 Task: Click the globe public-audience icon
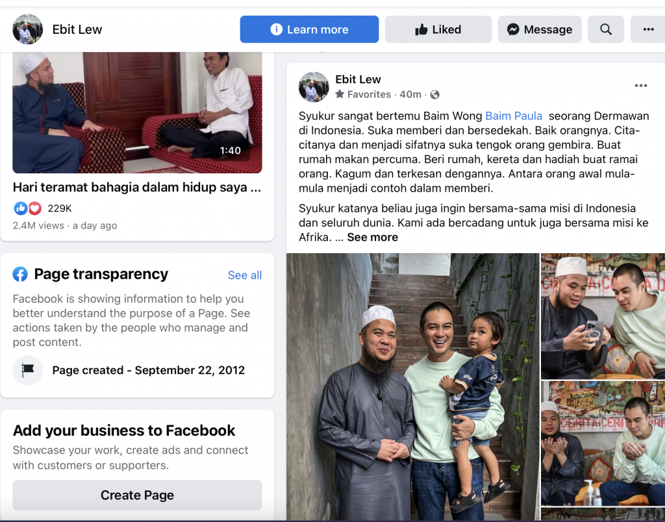pyautogui.click(x=434, y=95)
